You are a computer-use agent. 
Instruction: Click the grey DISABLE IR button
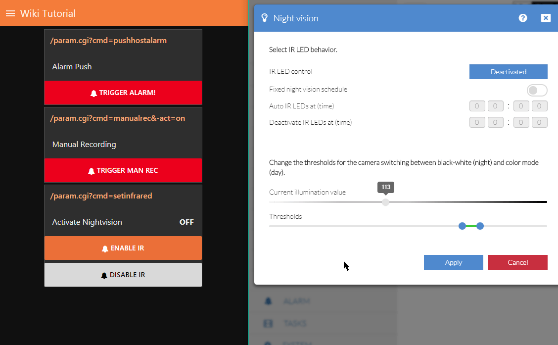[x=123, y=275]
